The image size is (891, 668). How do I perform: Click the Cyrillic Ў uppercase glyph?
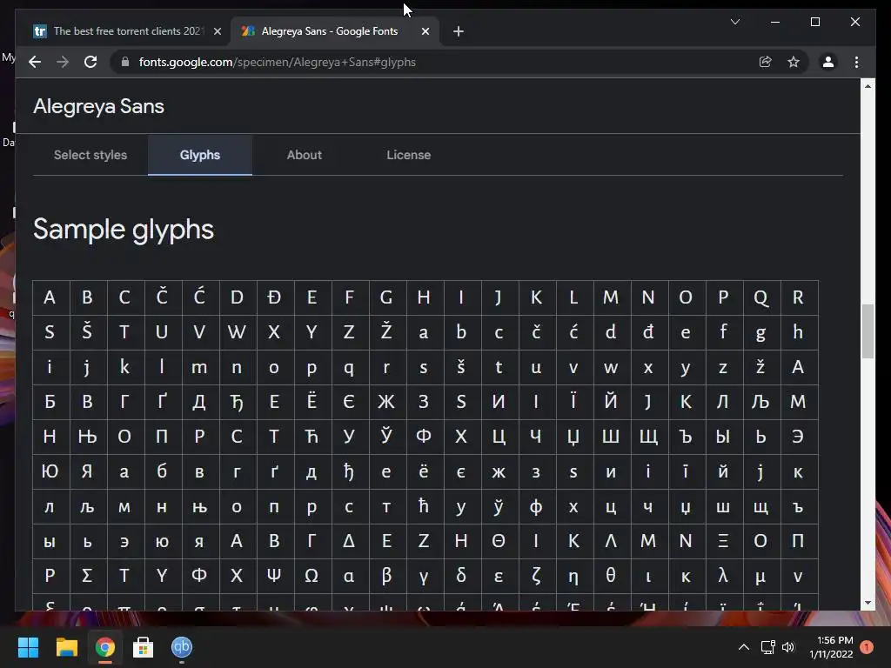click(386, 437)
